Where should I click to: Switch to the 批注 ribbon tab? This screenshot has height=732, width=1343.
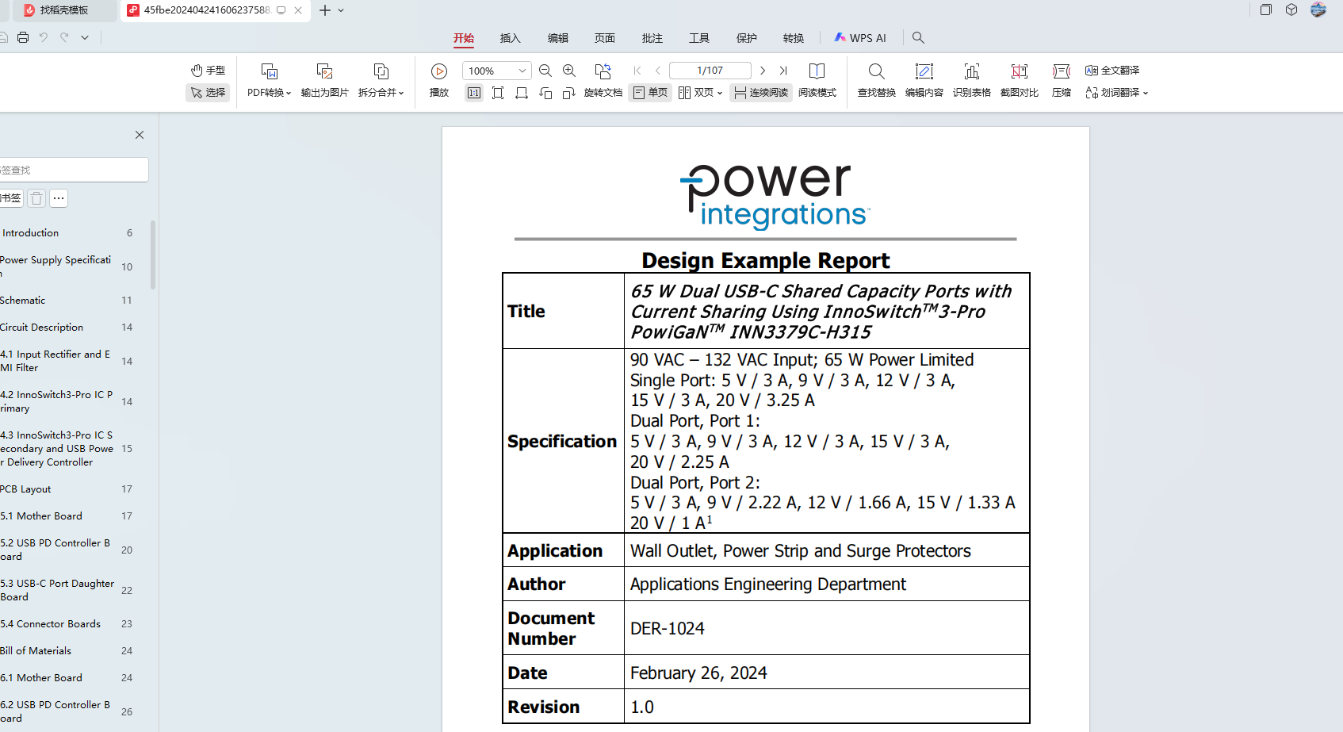pos(652,38)
